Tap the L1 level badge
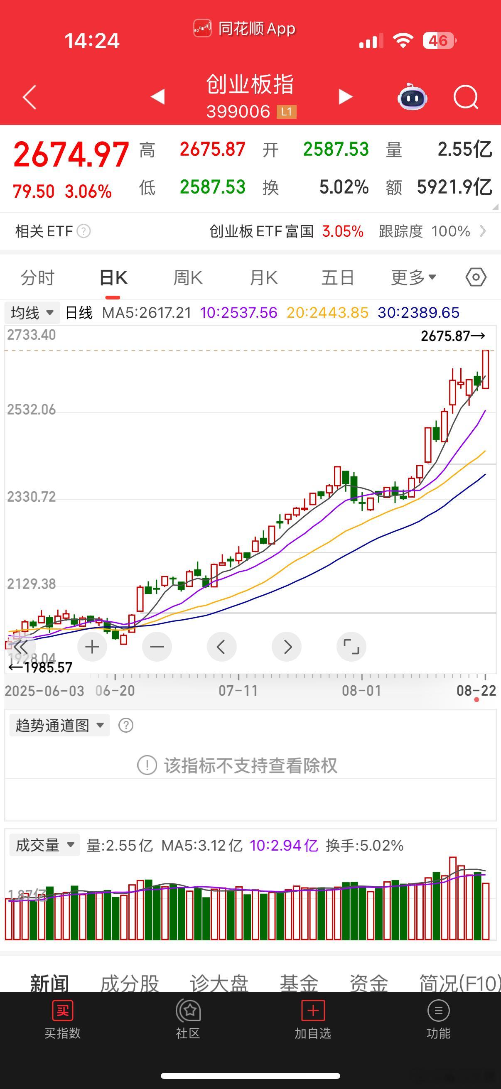501x1089 pixels. pyautogui.click(x=287, y=112)
